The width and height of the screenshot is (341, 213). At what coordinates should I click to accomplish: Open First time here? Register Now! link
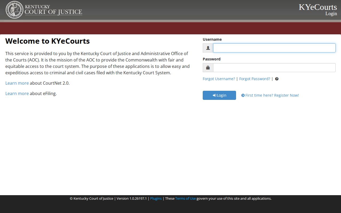pos(270,95)
